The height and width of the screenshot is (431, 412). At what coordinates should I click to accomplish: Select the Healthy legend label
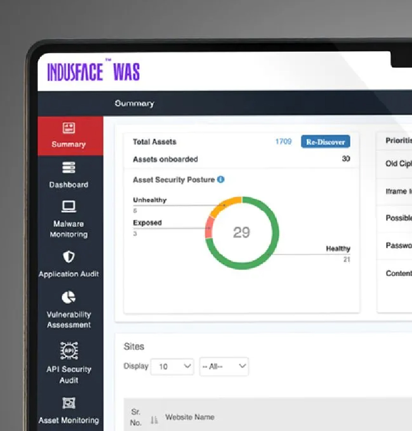click(x=338, y=249)
